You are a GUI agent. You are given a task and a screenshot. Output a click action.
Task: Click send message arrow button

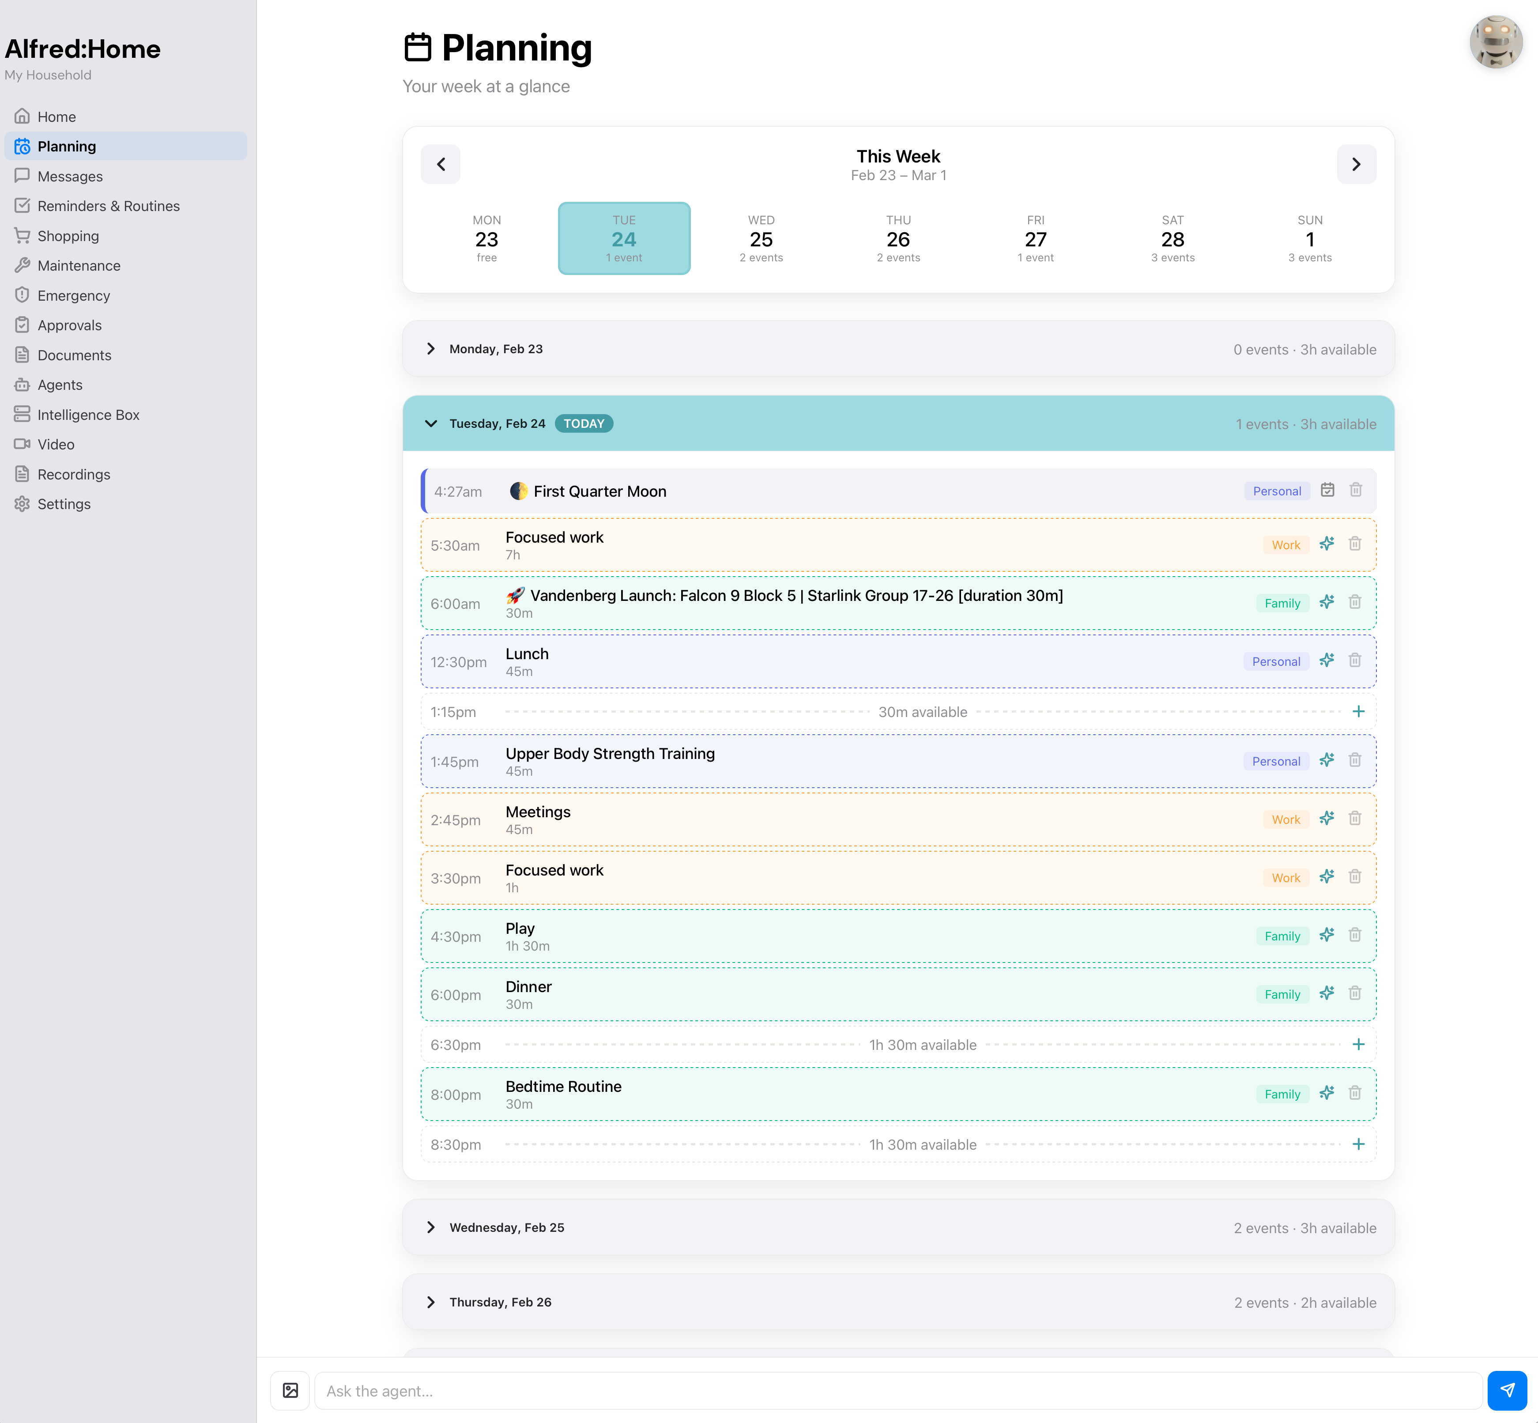1507,1390
